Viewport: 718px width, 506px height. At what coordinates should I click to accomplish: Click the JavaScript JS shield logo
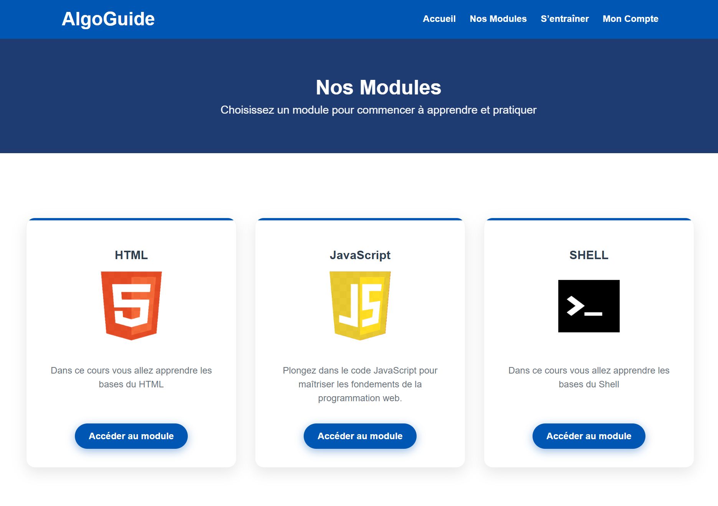click(360, 306)
